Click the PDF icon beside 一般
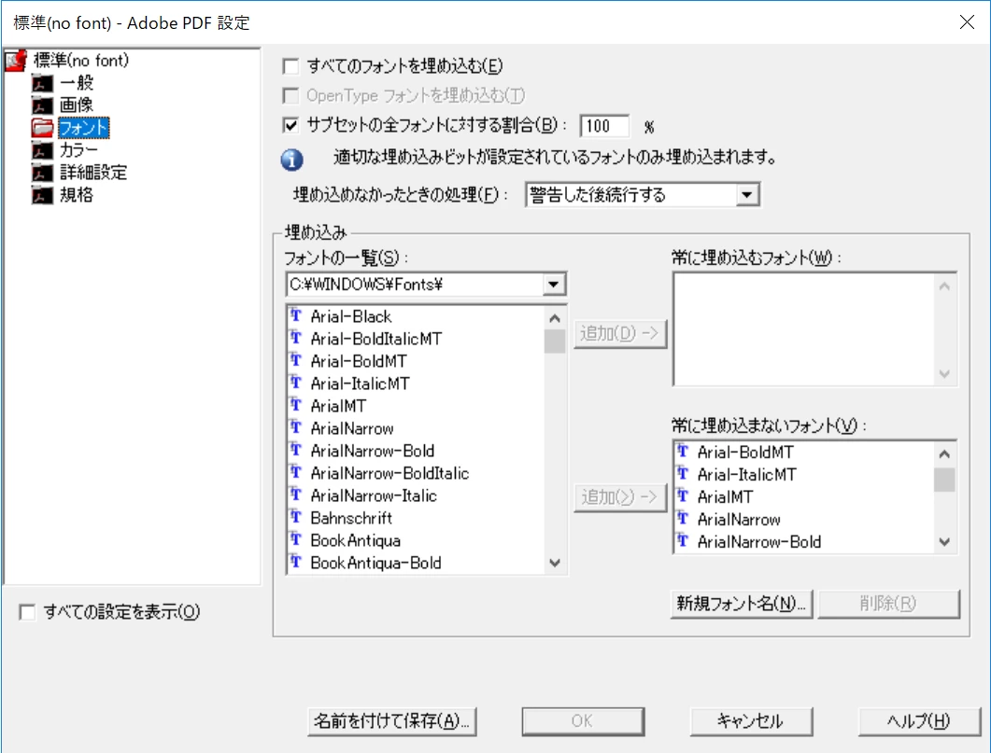Image resolution: width=991 pixels, height=753 pixels. click(x=42, y=83)
